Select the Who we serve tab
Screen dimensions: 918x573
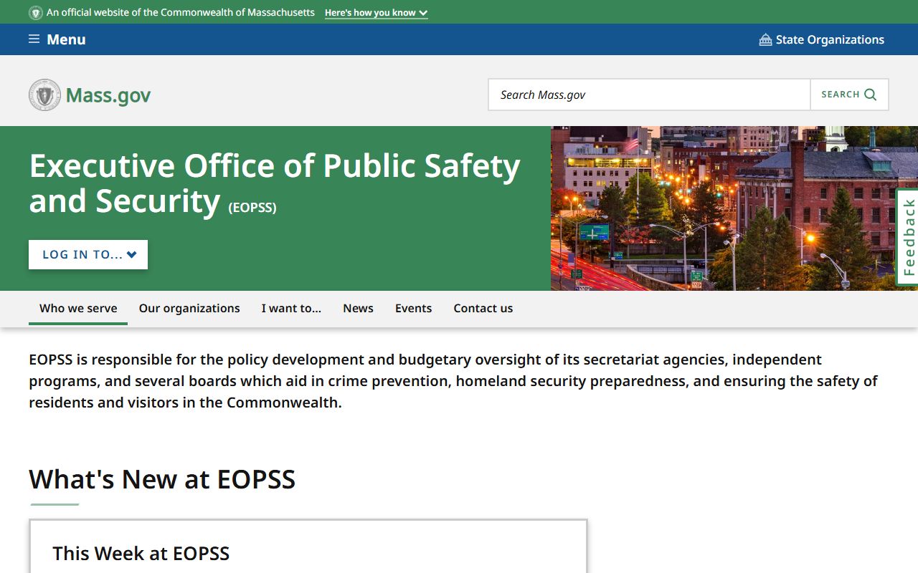[x=78, y=309]
